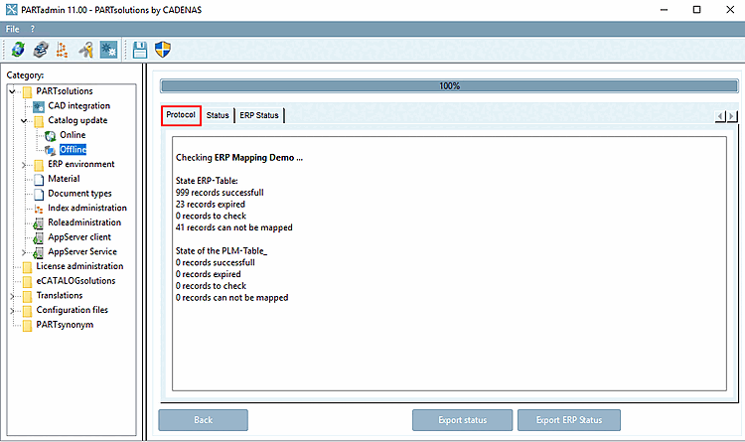
Task: Expand the AppServer Service node
Action: pyautogui.click(x=24, y=252)
